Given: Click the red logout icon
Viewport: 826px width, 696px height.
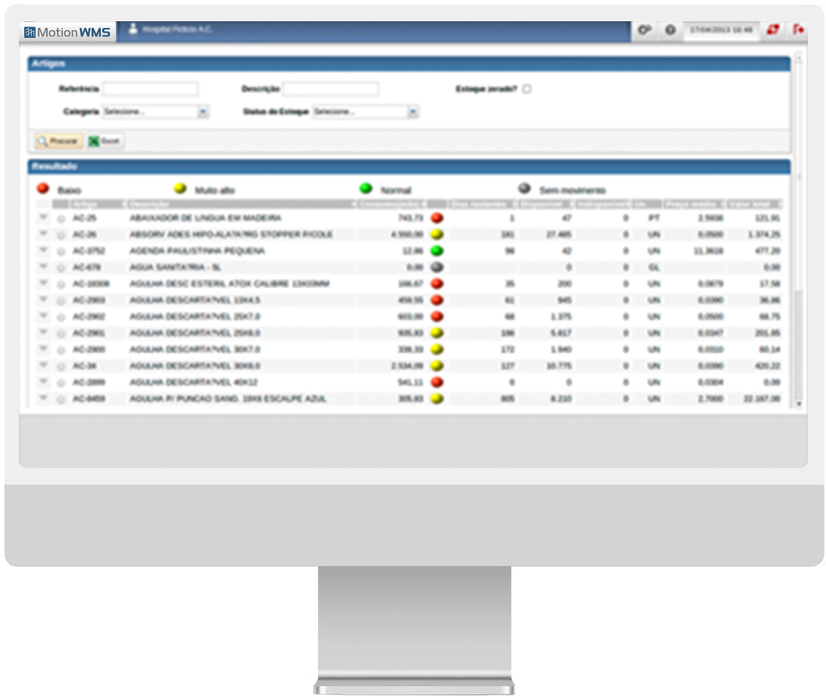Looking at the screenshot, I should coord(798,30).
